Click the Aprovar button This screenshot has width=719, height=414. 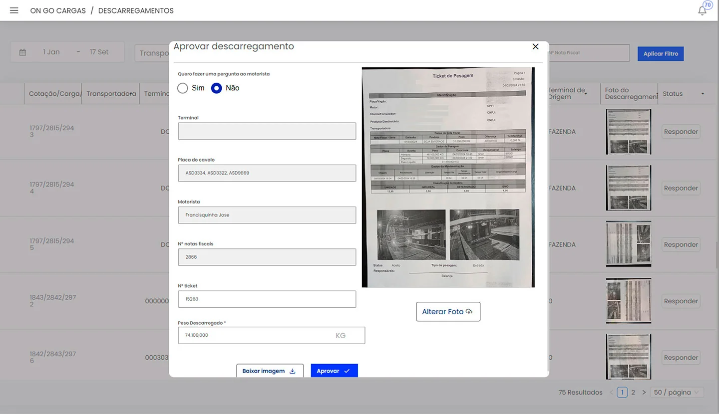pos(334,371)
